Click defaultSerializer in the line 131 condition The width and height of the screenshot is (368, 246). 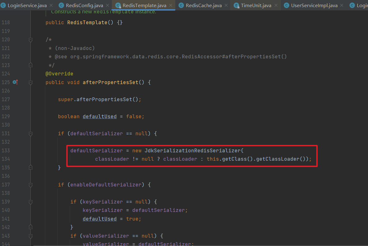[96, 134]
